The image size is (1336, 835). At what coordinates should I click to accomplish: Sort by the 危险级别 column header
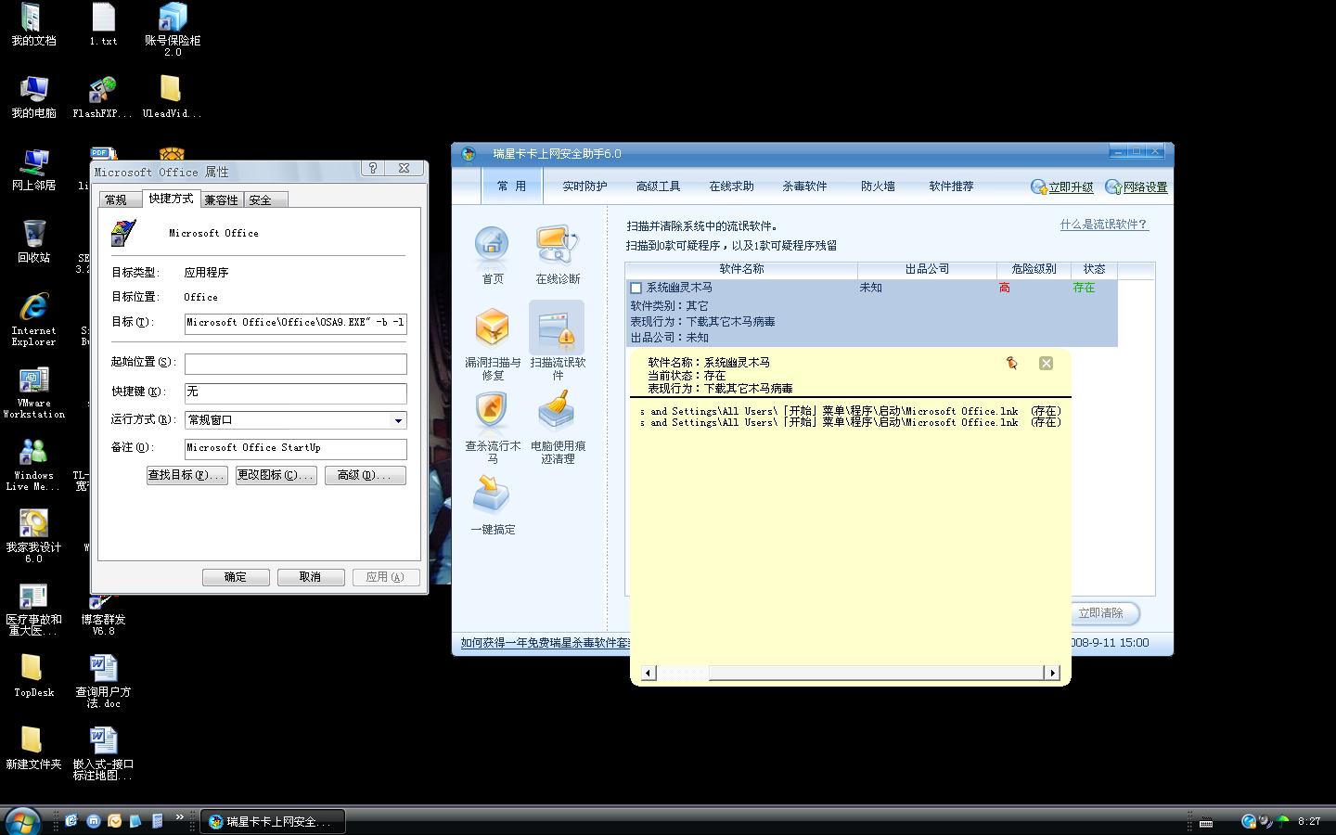tap(1034, 269)
